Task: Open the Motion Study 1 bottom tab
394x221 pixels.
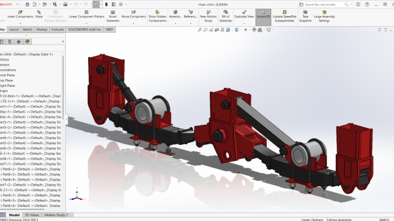Action: (x=56, y=215)
